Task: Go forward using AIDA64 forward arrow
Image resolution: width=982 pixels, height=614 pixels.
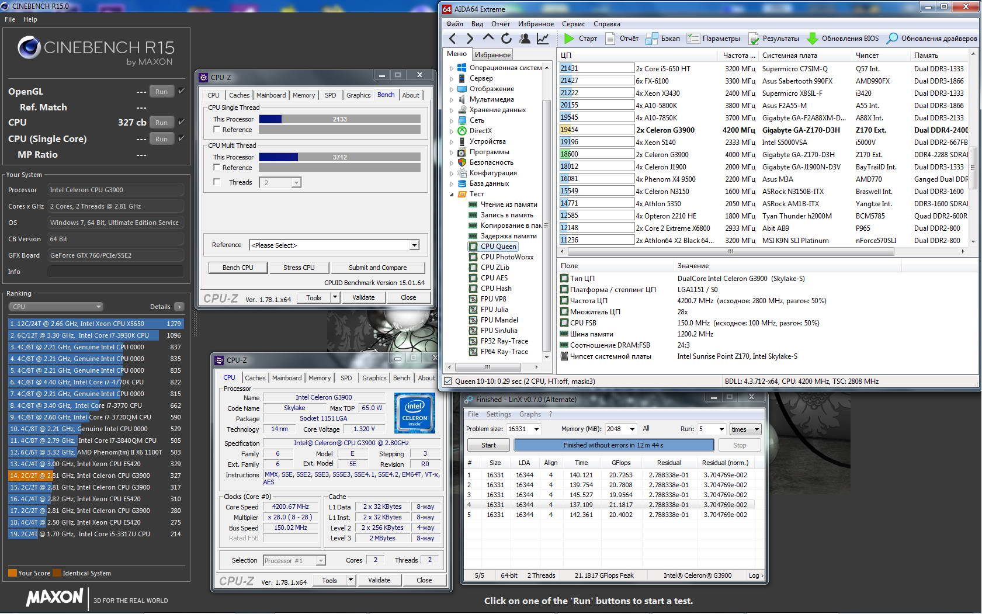Action: pos(470,39)
